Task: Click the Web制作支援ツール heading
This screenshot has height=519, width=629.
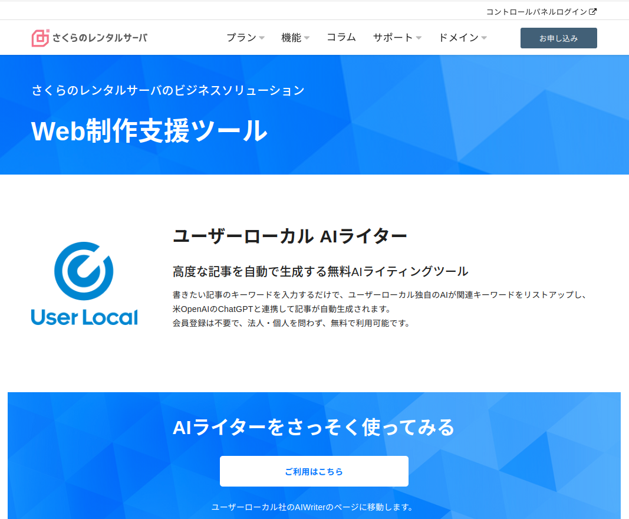Action: click(x=149, y=131)
